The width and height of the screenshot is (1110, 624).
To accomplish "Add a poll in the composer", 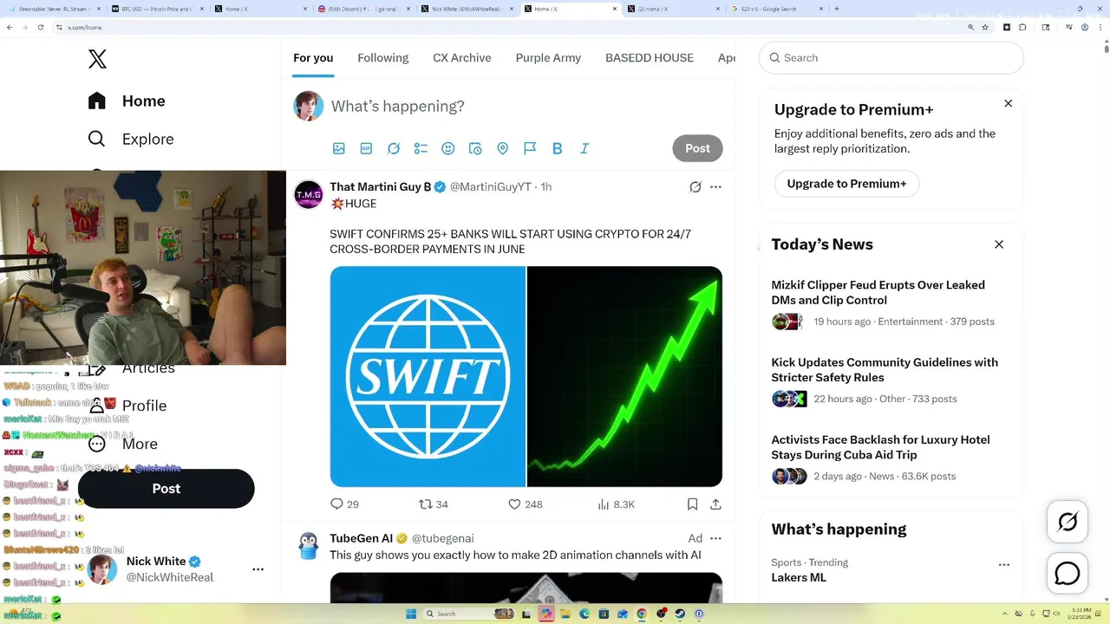I will pos(421,148).
